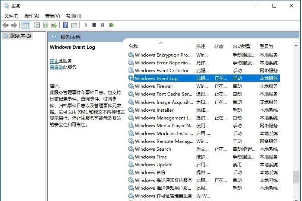Sort by the 启动类型 column header
The height and width of the screenshot is (201, 302).
pyautogui.click(x=244, y=46)
